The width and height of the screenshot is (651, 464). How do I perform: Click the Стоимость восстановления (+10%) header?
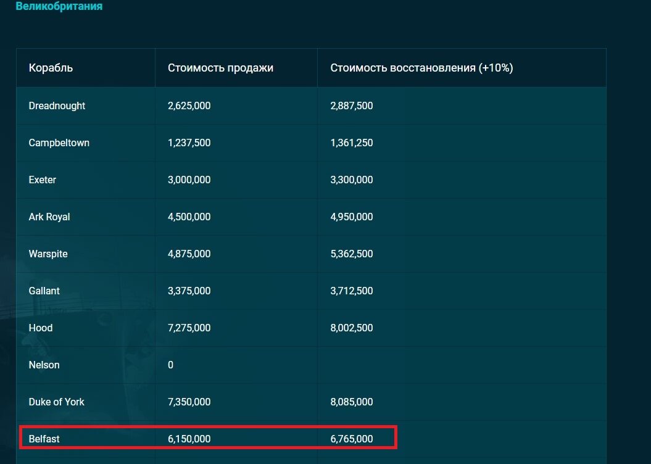point(421,68)
